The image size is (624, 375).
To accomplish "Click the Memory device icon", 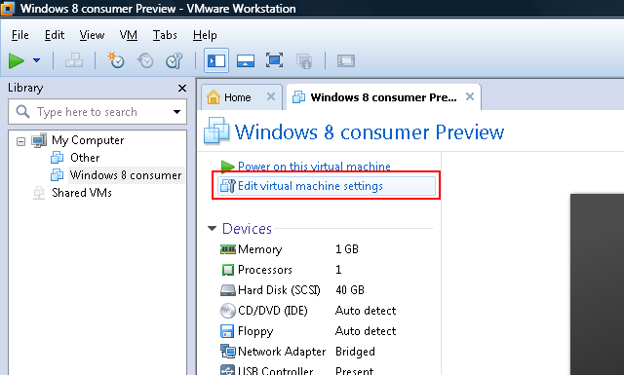I will [228, 249].
